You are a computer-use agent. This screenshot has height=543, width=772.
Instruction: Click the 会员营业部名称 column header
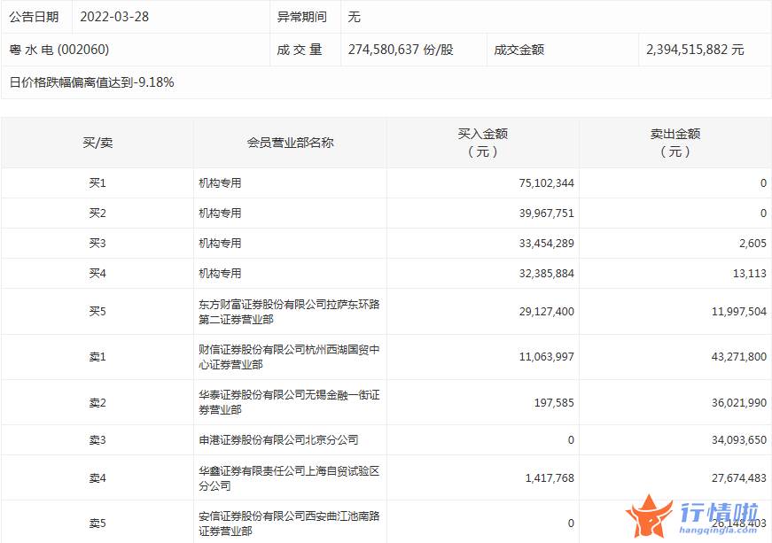290,144
